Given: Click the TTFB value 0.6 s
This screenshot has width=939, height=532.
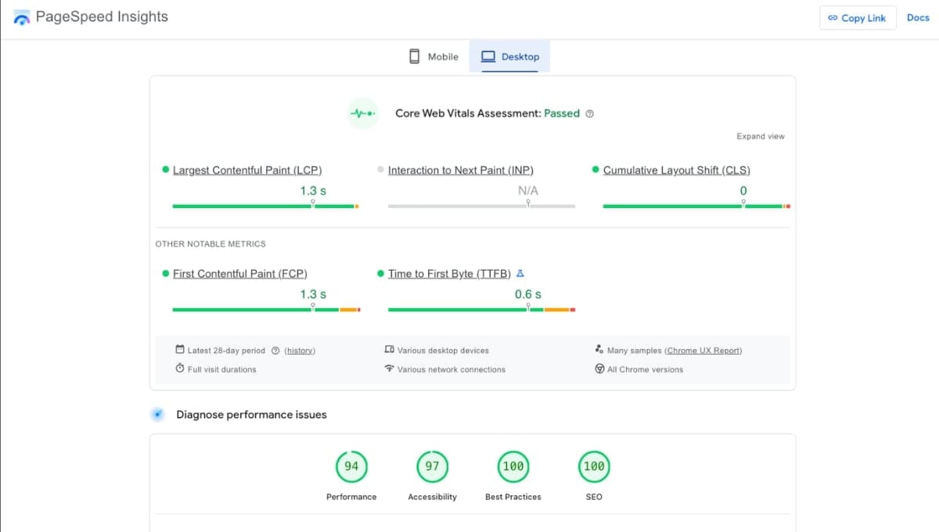Looking at the screenshot, I should pos(528,294).
